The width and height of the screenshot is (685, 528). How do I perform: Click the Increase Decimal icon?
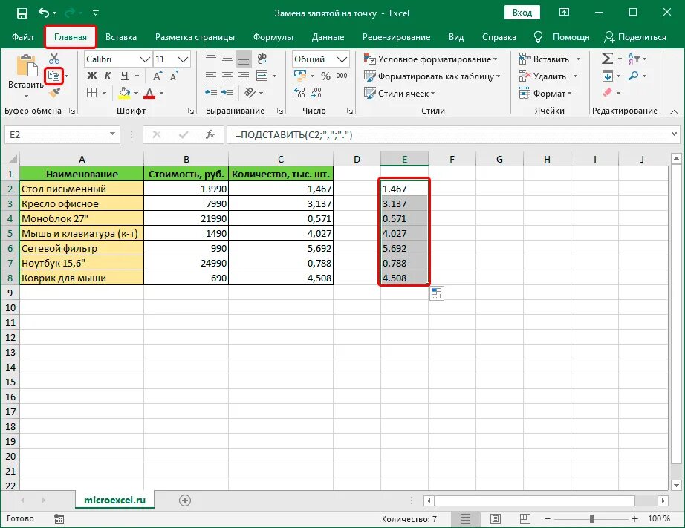click(300, 93)
